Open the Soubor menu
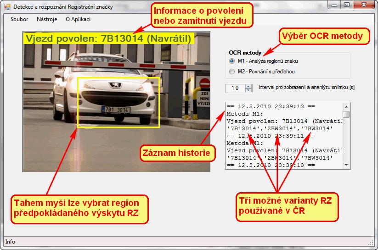Screen dimensions: 378x250 [19, 19]
